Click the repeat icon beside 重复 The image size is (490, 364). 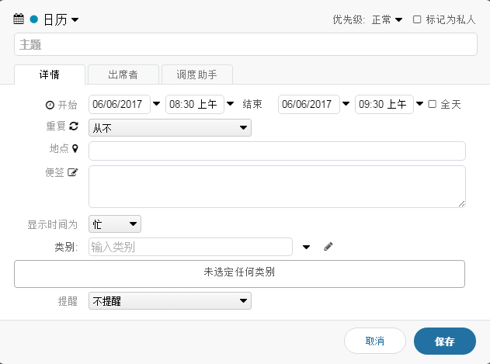[75, 126]
